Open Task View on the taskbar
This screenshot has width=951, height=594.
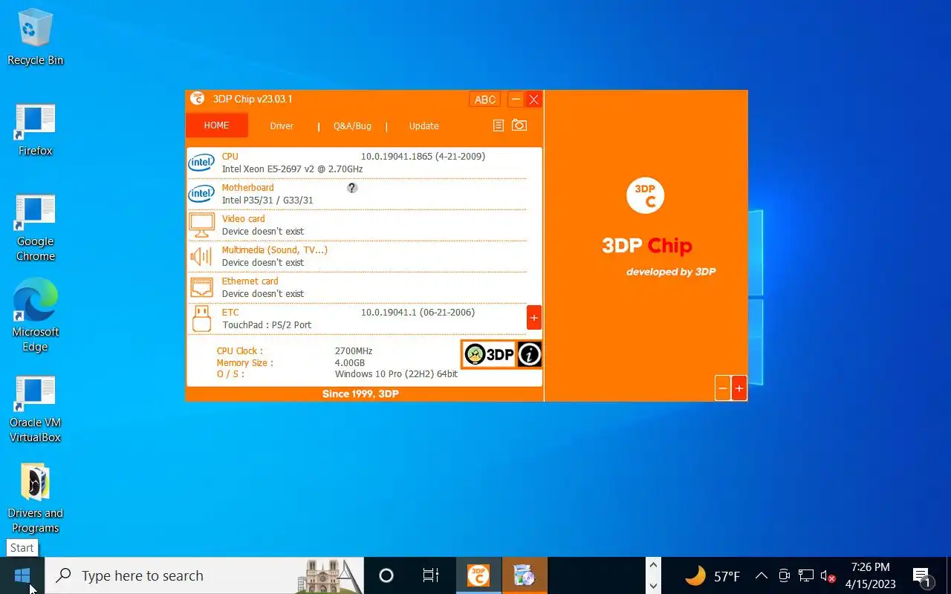tap(430, 575)
